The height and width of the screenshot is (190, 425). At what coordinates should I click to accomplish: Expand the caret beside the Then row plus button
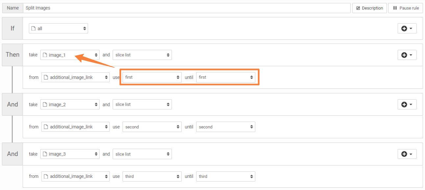411,55
